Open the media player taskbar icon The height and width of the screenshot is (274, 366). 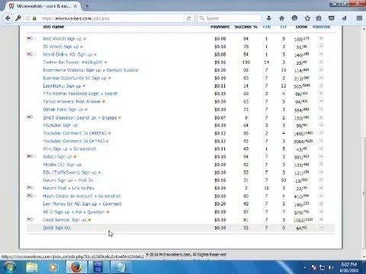click(53, 267)
